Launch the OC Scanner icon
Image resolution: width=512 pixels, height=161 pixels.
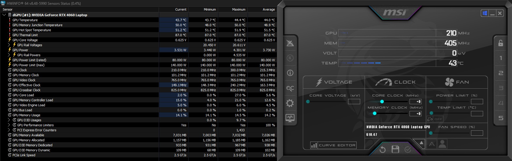(290, 88)
